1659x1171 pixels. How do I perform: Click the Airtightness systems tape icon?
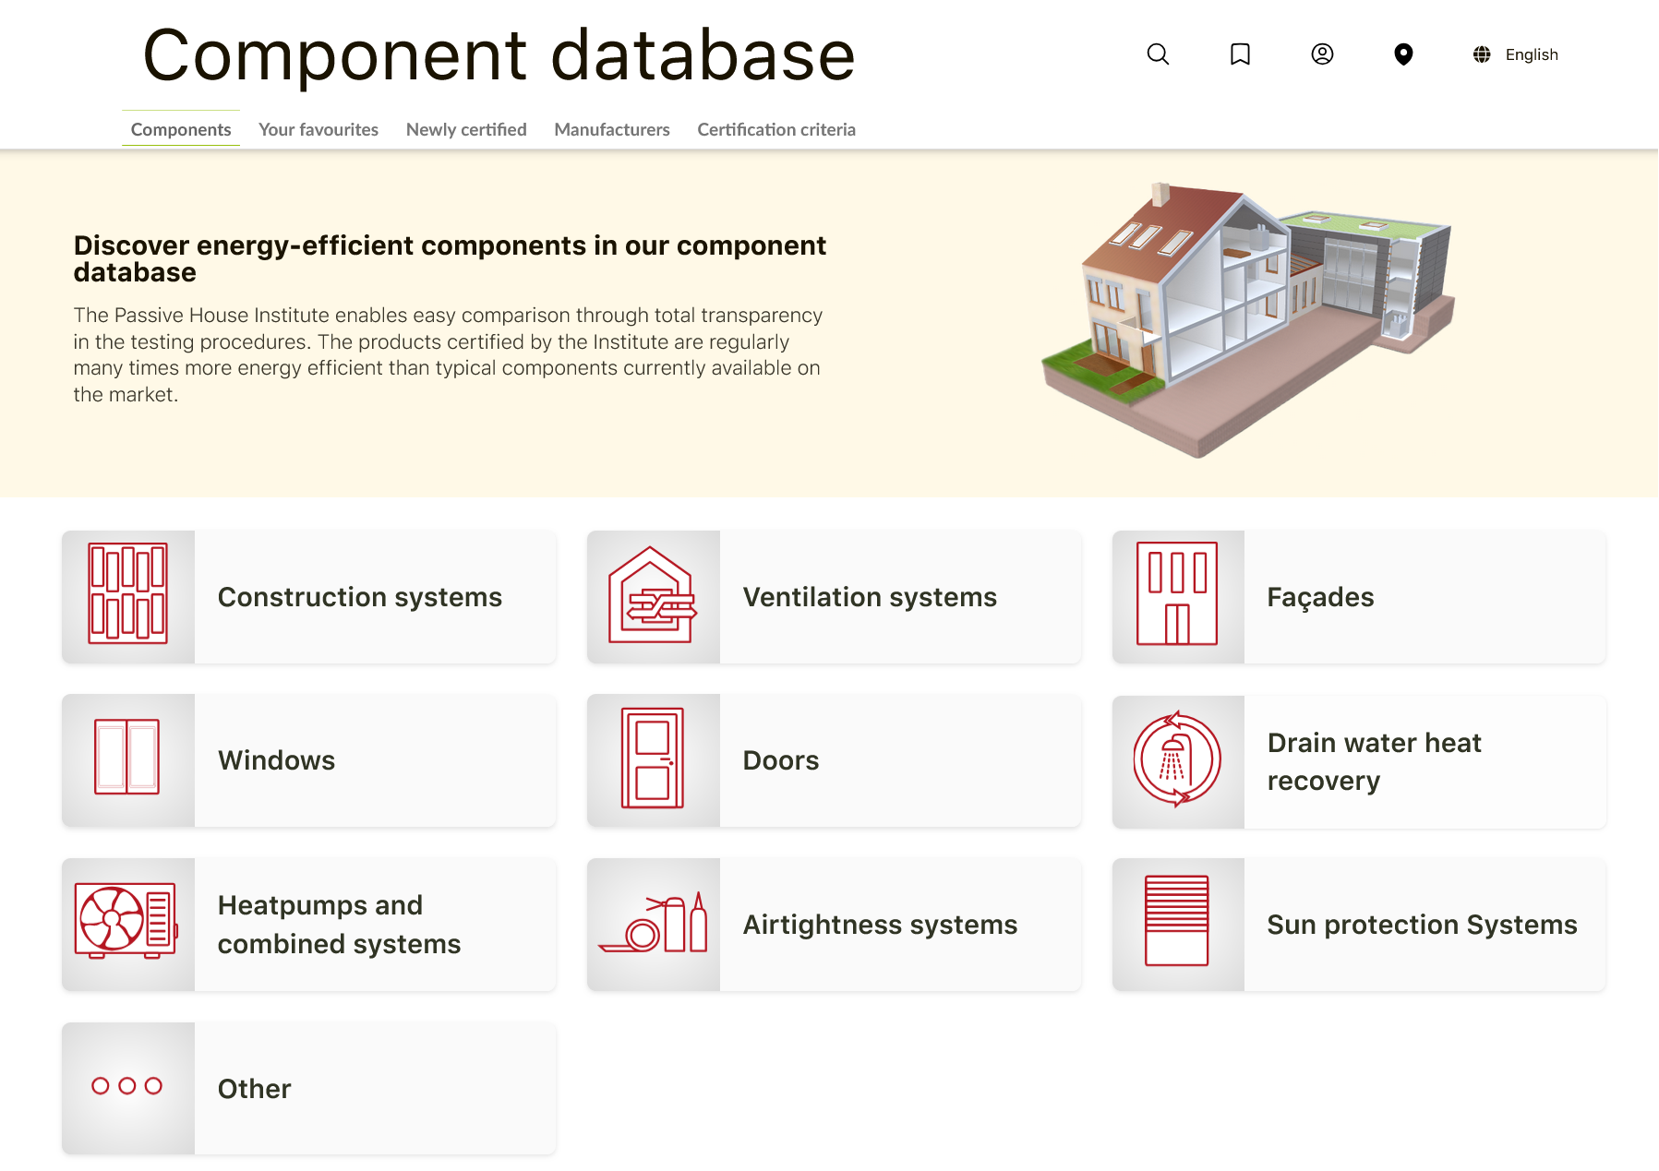654,924
